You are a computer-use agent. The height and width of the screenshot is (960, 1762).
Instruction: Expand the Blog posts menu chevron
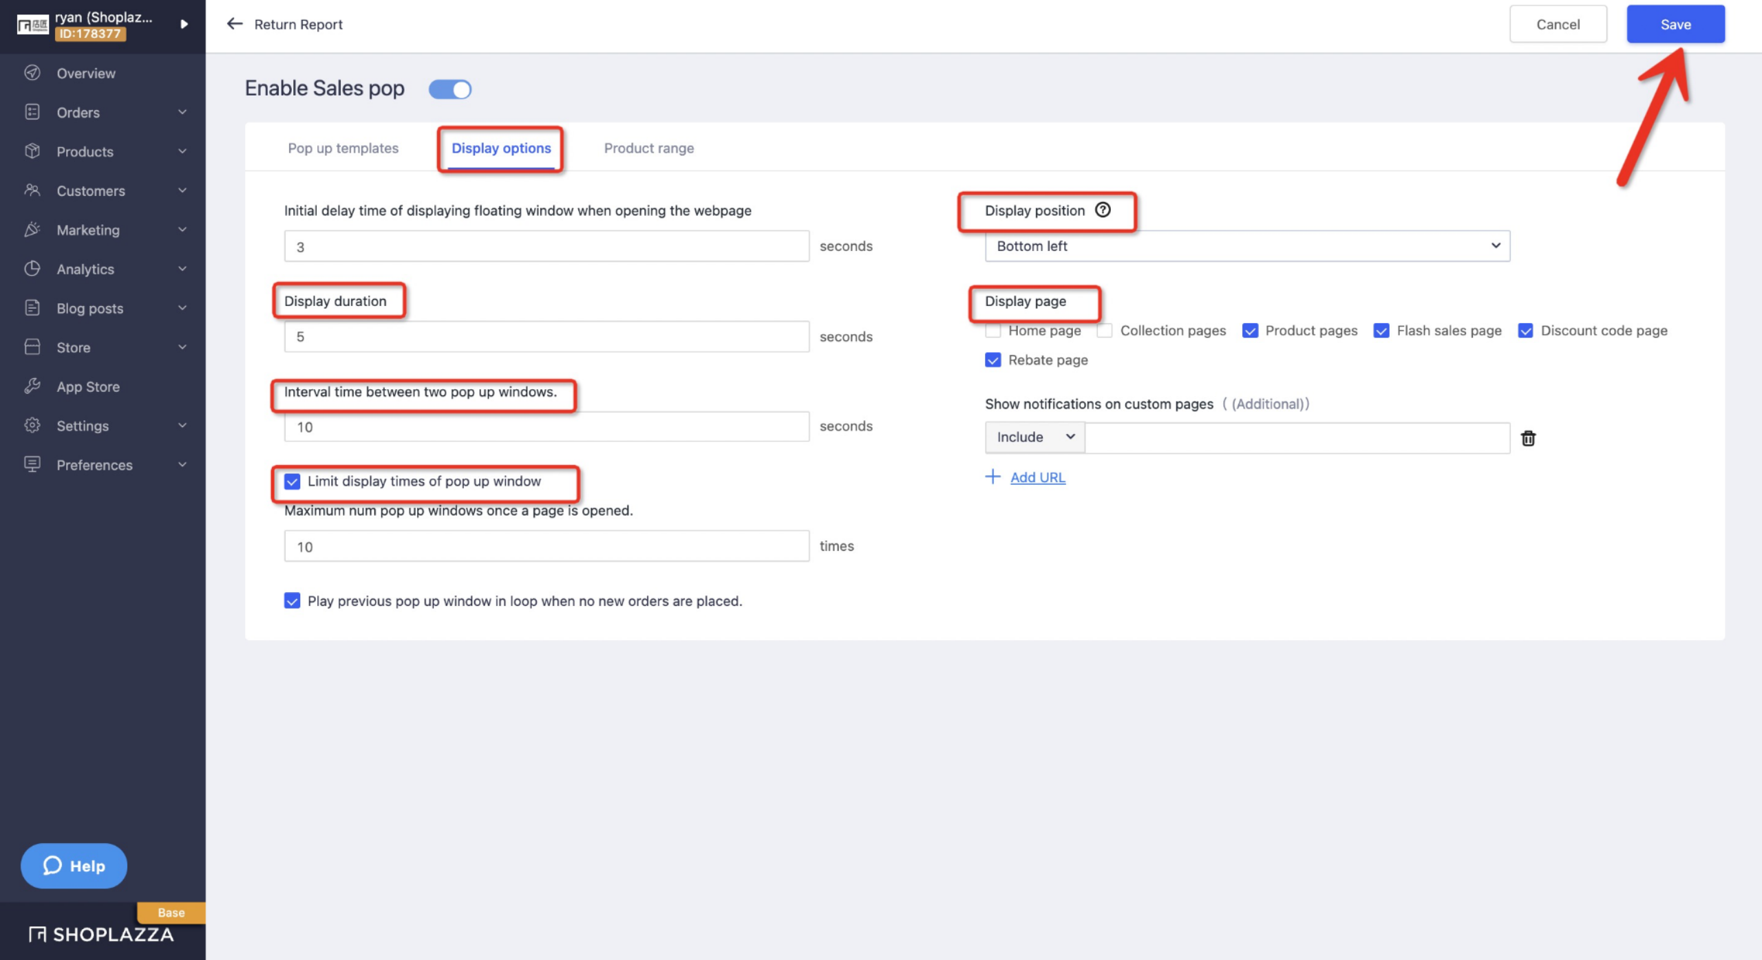pos(182,308)
